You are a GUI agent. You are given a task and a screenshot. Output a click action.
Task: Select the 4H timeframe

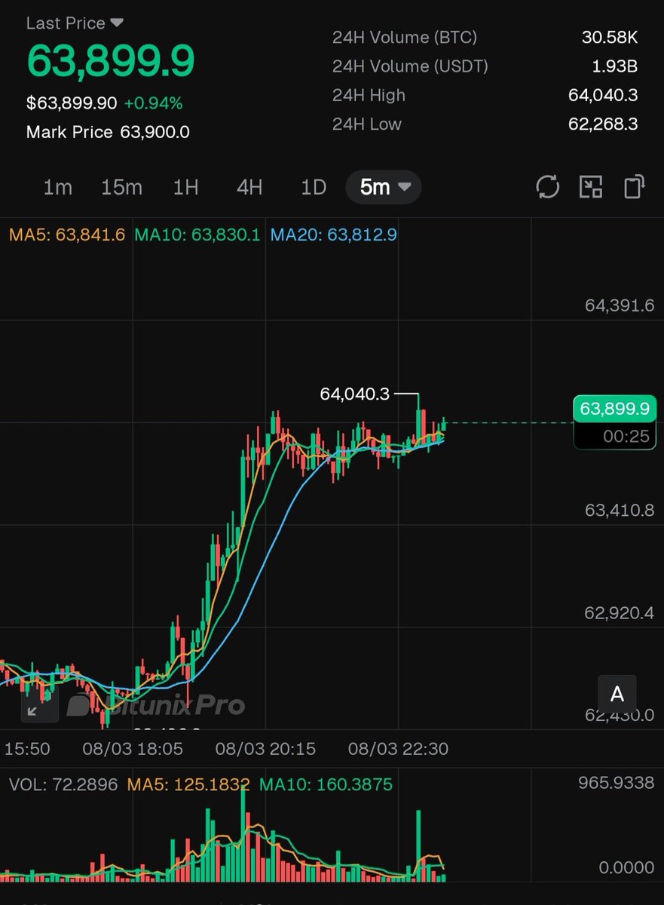coord(249,187)
